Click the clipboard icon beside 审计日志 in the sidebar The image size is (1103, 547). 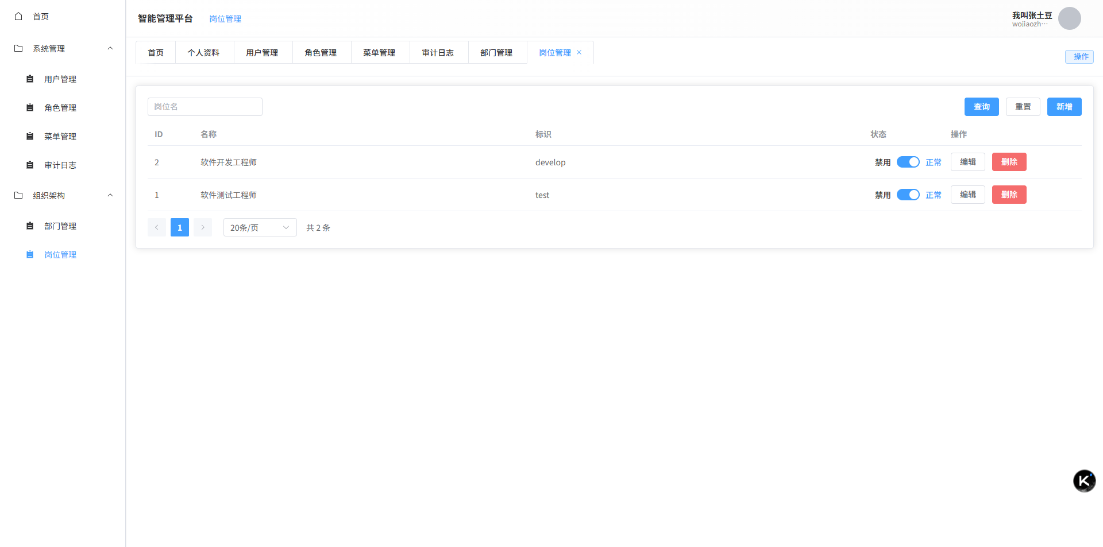pyautogui.click(x=30, y=165)
